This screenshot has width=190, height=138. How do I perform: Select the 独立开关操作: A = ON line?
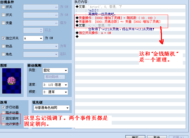point(130,33)
